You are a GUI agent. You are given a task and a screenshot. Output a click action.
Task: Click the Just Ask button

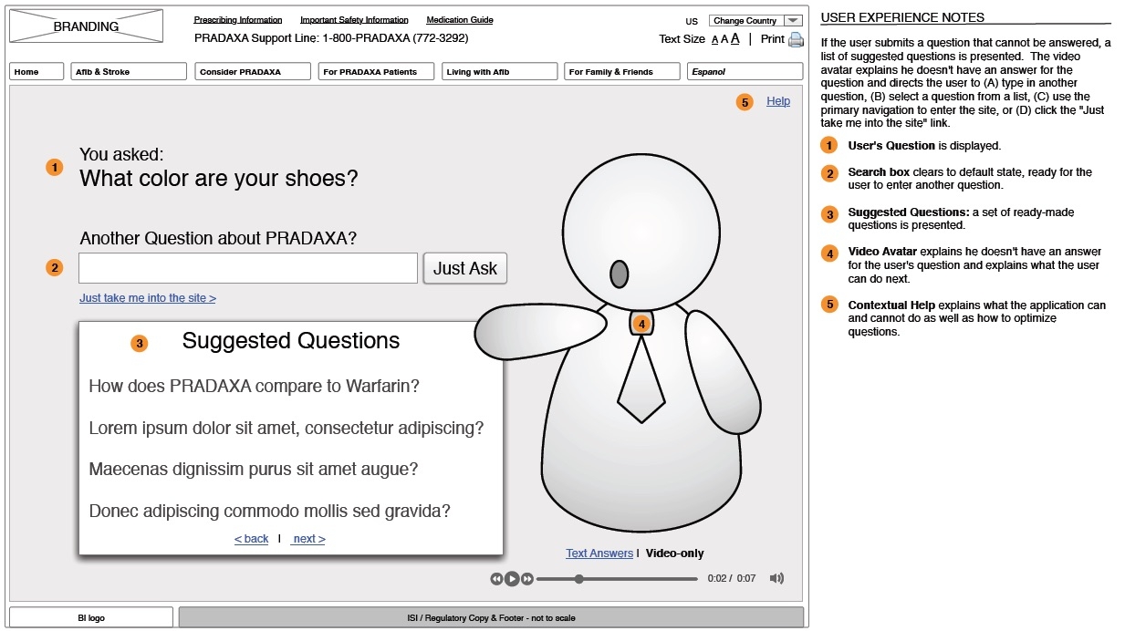click(x=465, y=268)
